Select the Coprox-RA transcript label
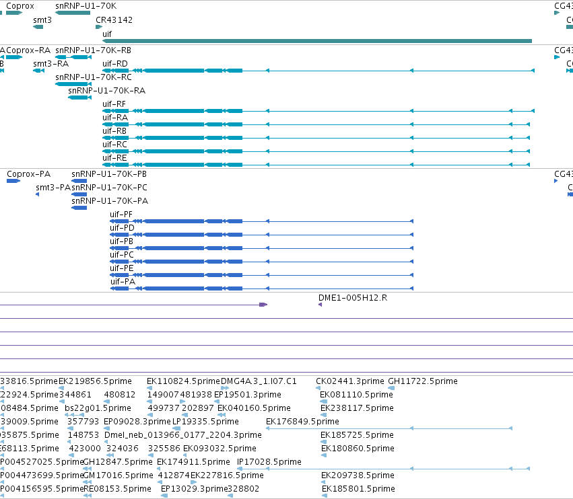 click(x=28, y=50)
